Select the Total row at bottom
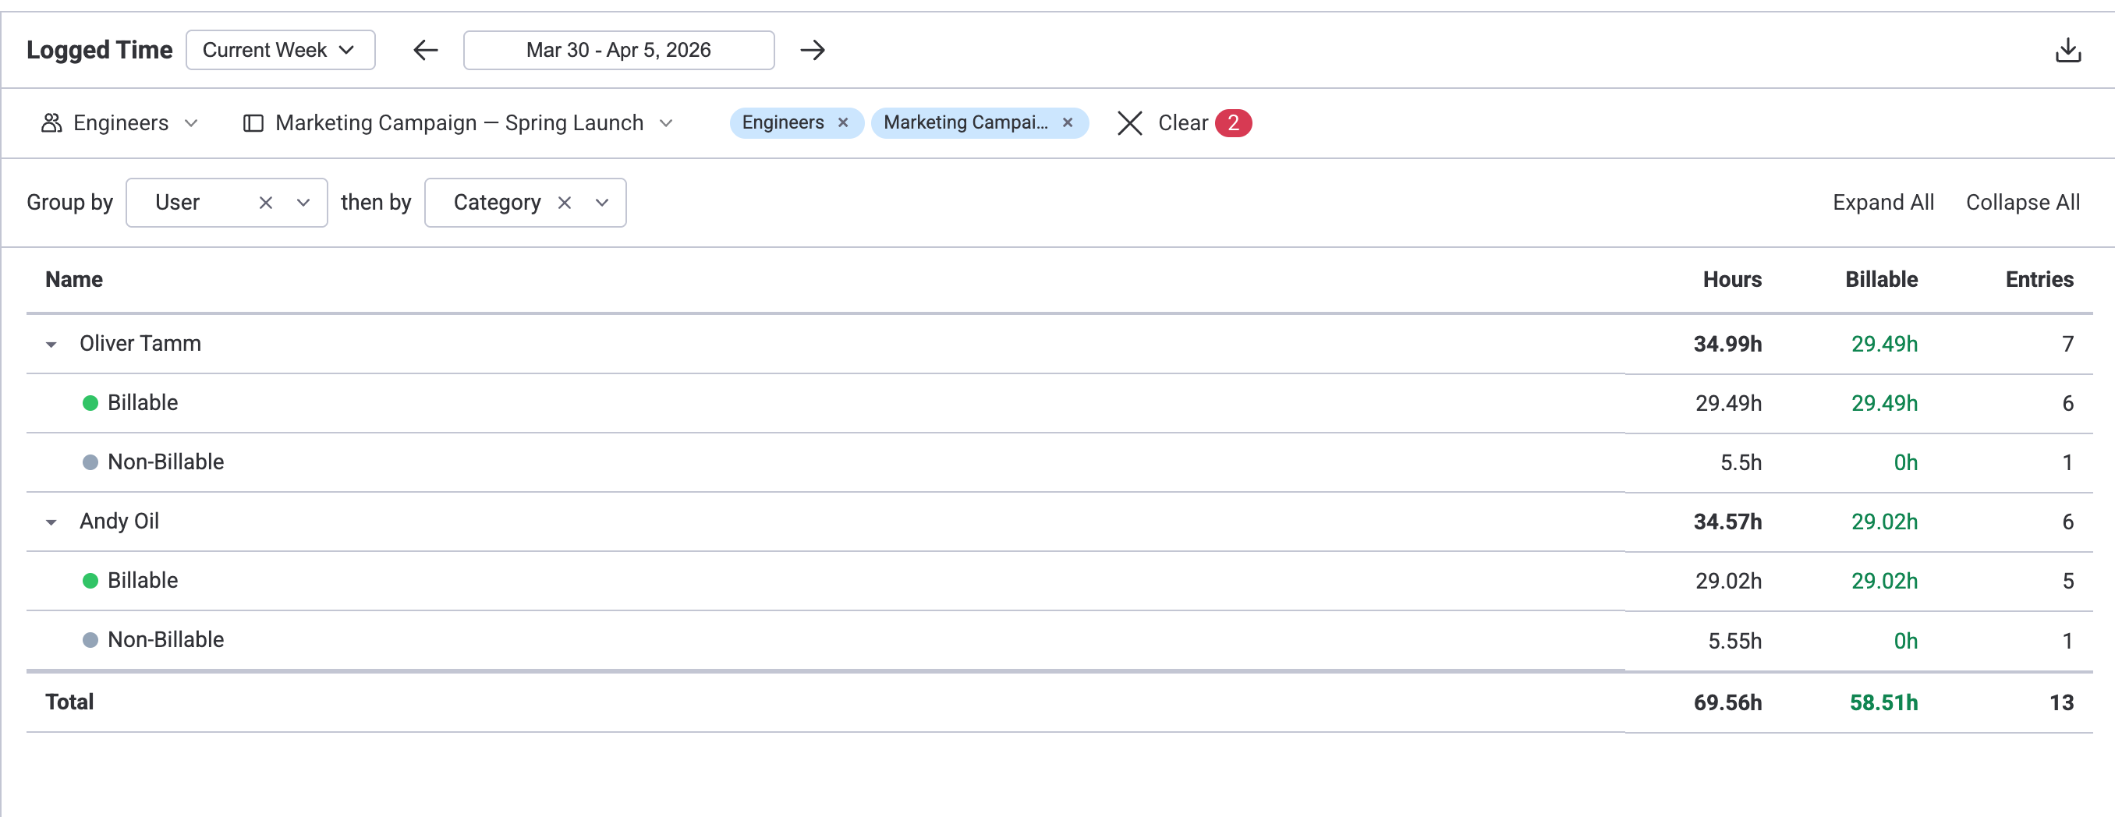 (x=69, y=702)
